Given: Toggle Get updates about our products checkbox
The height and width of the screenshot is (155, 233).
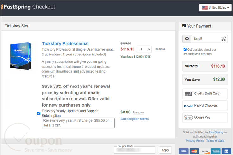Looking at the screenshot, I should coord(185,49).
